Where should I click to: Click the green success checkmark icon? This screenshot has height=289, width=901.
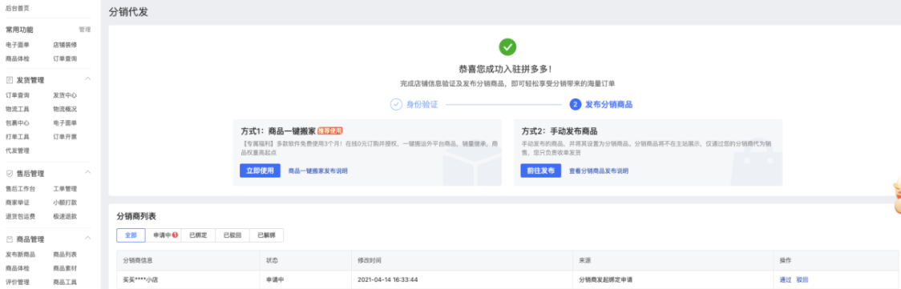point(507,47)
